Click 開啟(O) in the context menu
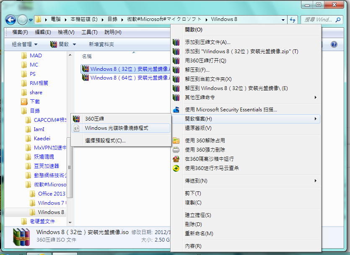This screenshot has height=255, width=350. 246,30
